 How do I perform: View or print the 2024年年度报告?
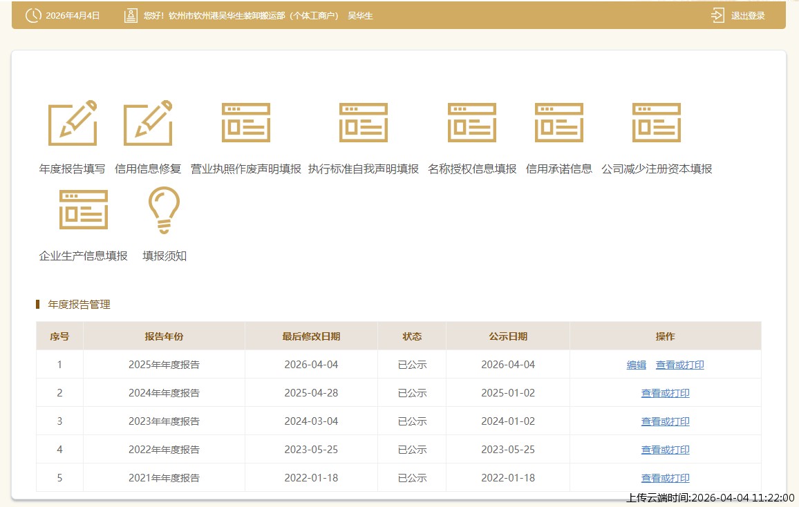(665, 393)
